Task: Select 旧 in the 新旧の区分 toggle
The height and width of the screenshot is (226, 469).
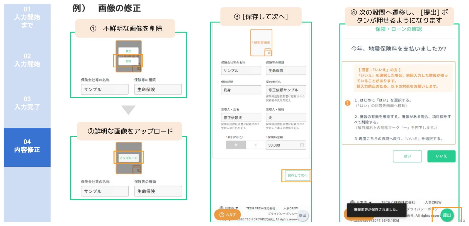Action: [x=256, y=145]
